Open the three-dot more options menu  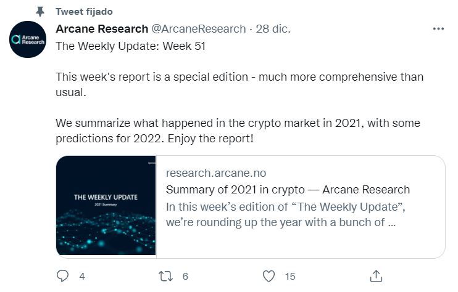(x=438, y=28)
